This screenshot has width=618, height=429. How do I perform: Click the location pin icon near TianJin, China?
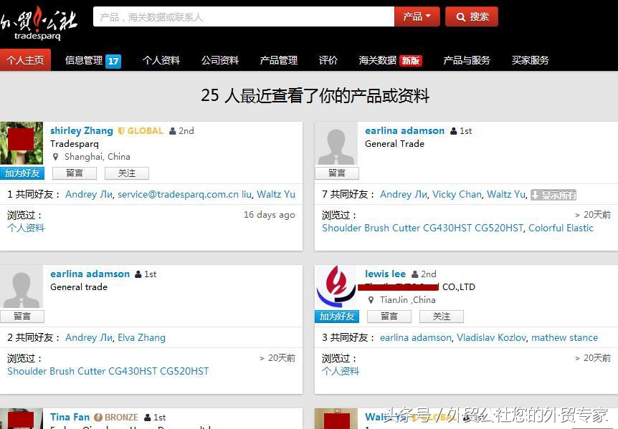point(373,300)
